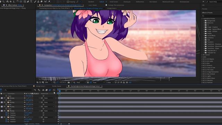Image resolution: width=222 pixels, height=125 pixels.
Task: Open the Info panel header
Action: click(203, 5)
